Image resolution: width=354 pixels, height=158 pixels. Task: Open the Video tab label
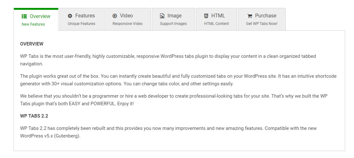point(127,15)
